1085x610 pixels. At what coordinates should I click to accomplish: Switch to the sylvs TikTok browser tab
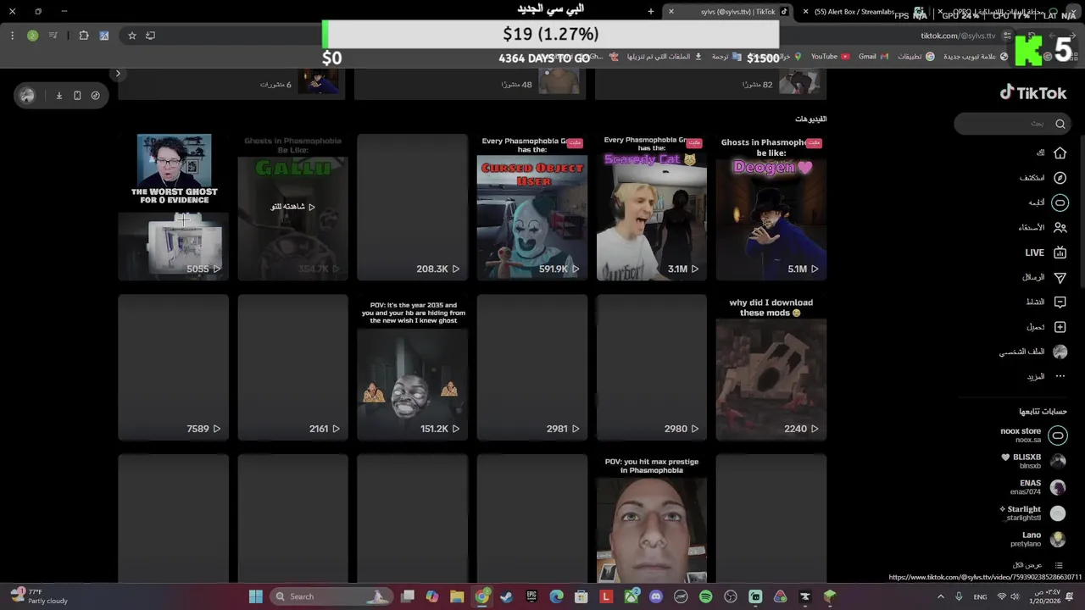pyautogui.click(x=731, y=12)
